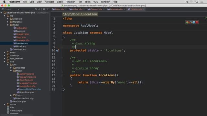Open the File menu

click(25, 2)
